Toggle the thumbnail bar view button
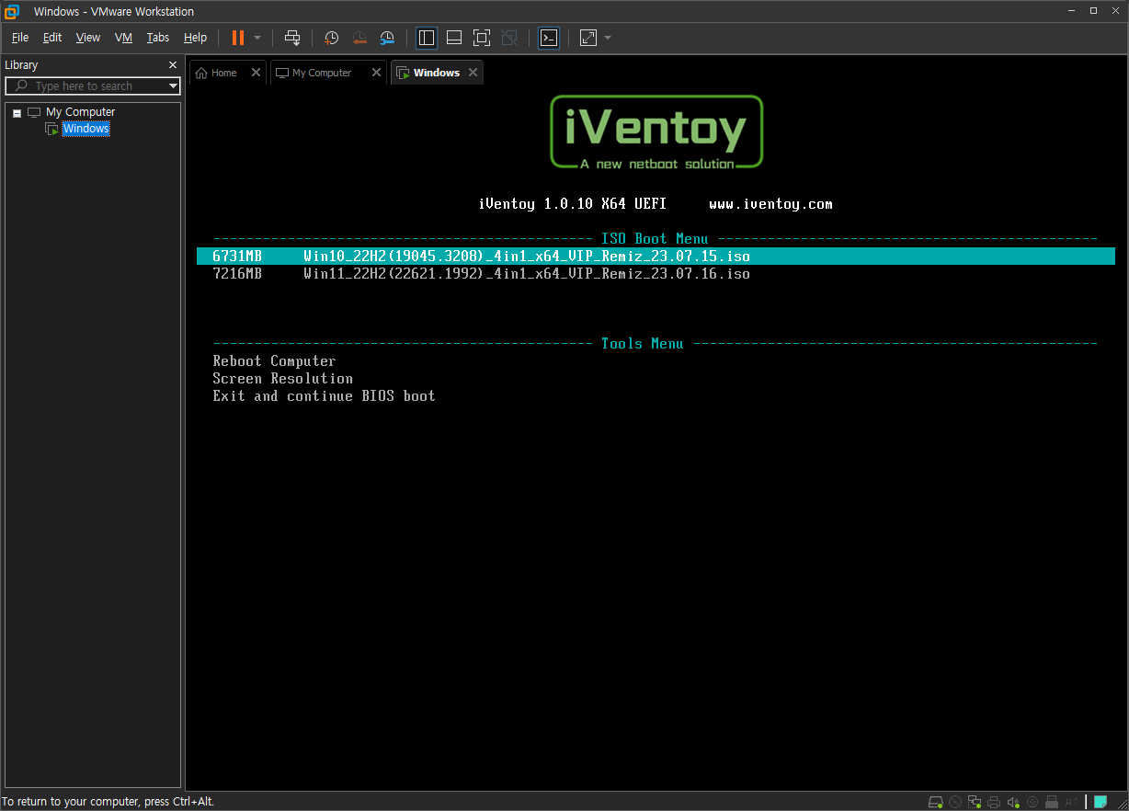 pyautogui.click(x=454, y=38)
